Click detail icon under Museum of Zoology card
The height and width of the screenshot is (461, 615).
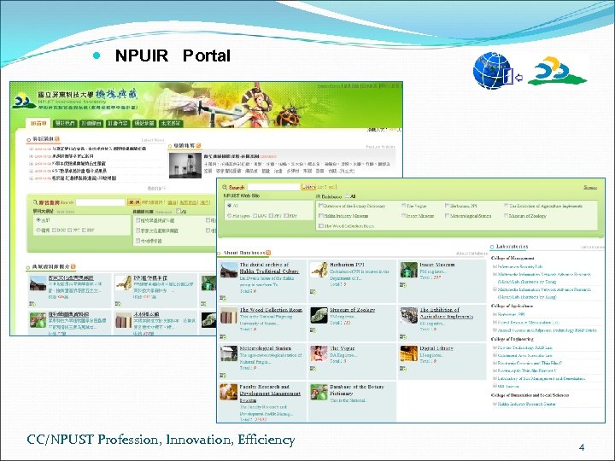[x=313, y=330]
